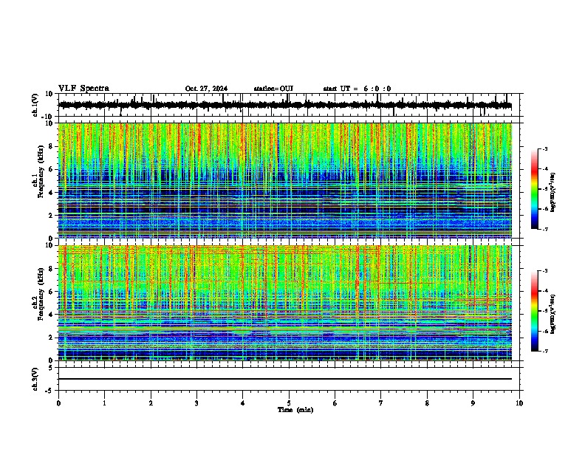Click the ch.2 frequency spectrogram plot
This screenshot has width=585, height=452.
point(285,303)
